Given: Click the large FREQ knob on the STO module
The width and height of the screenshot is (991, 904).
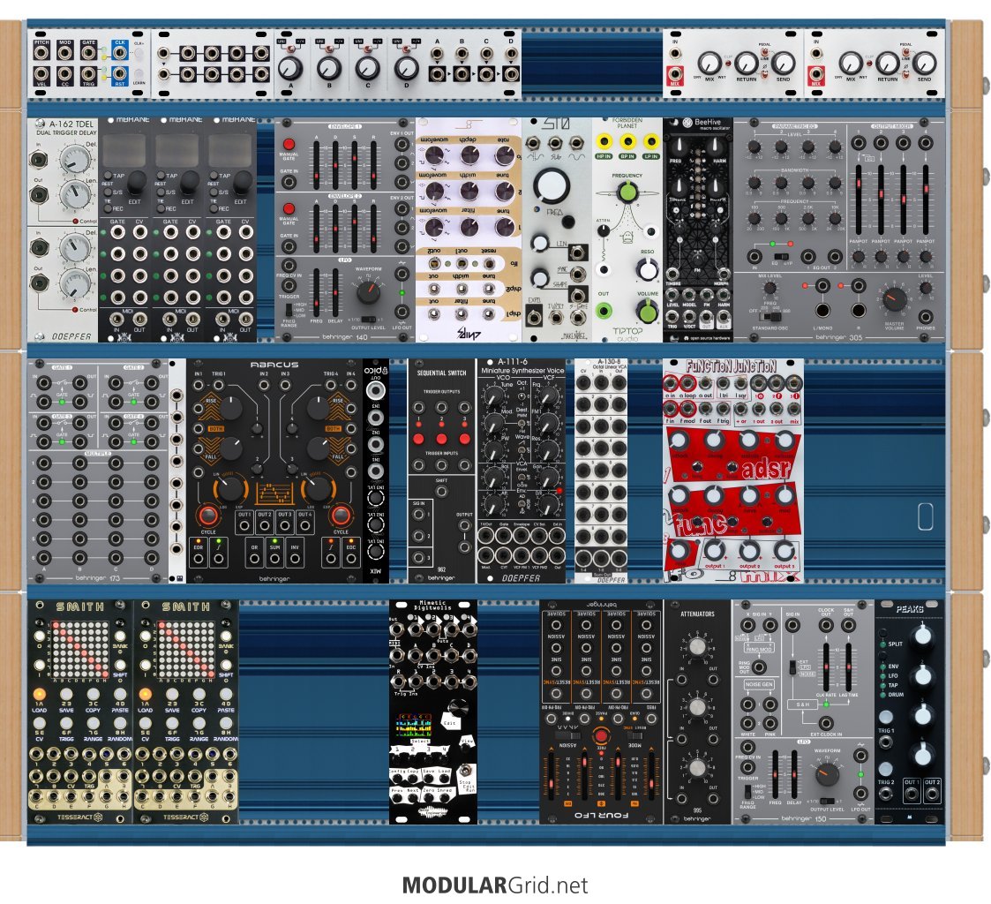Looking at the screenshot, I should coord(552,185).
